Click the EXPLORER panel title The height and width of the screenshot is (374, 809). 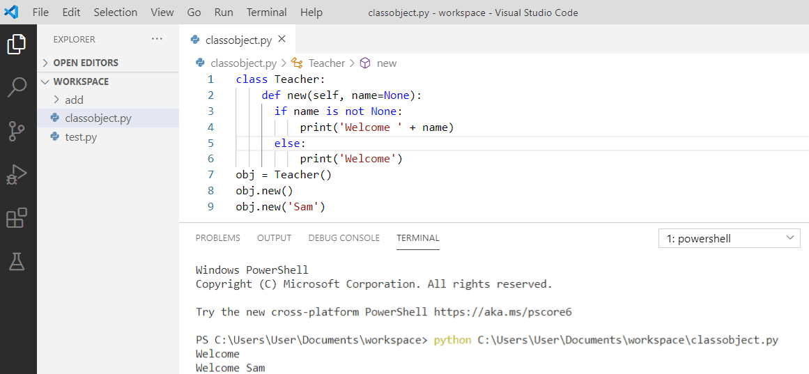(75, 39)
